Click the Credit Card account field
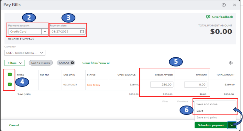Viewport: 243px width, 131px height. point(25,31)
